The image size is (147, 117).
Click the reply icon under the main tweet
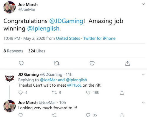coord(21,63)
